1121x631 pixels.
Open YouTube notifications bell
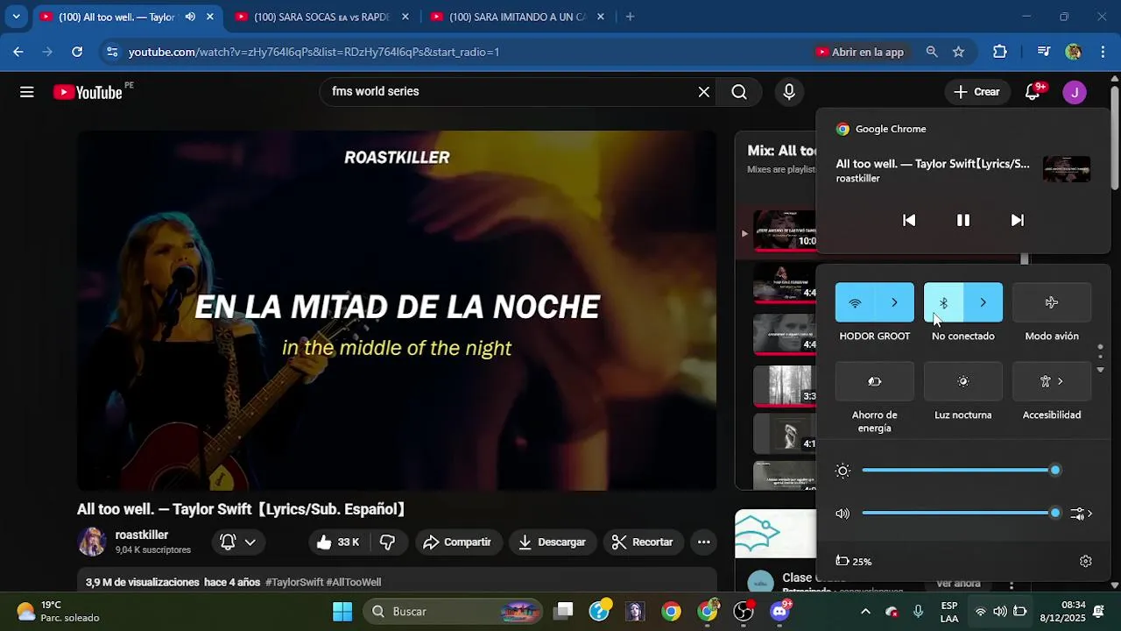1033,92
